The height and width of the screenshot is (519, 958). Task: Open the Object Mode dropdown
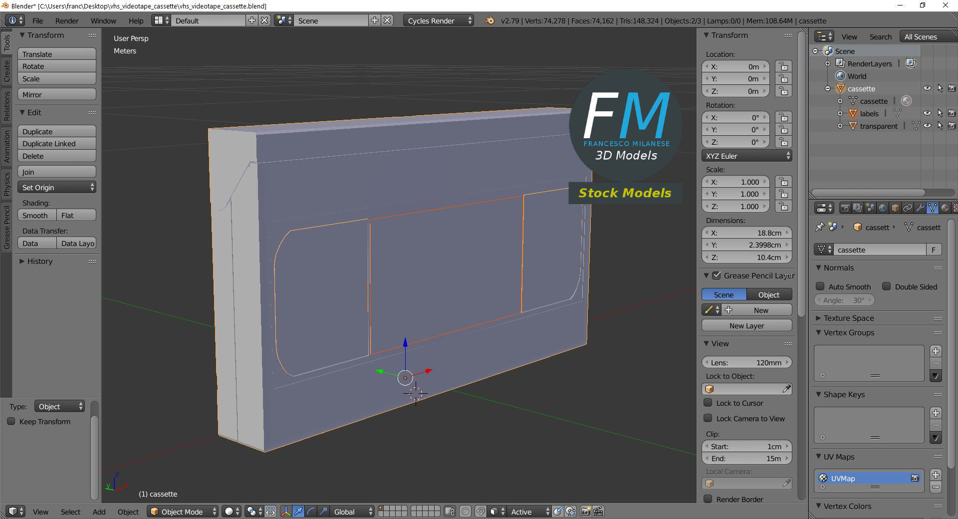pos(183,512)
